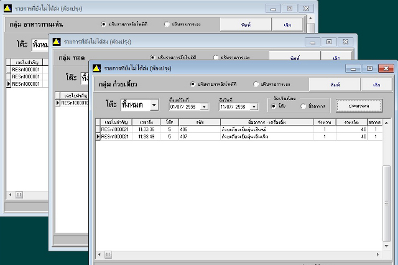Click the food name cell in the 405 row
Screen dimensions: 398x265
coord(267,129)
